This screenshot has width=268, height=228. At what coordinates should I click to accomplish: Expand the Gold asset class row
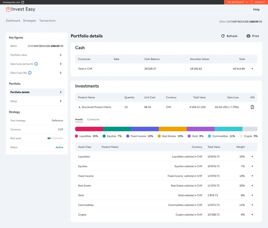pos(252,195)
